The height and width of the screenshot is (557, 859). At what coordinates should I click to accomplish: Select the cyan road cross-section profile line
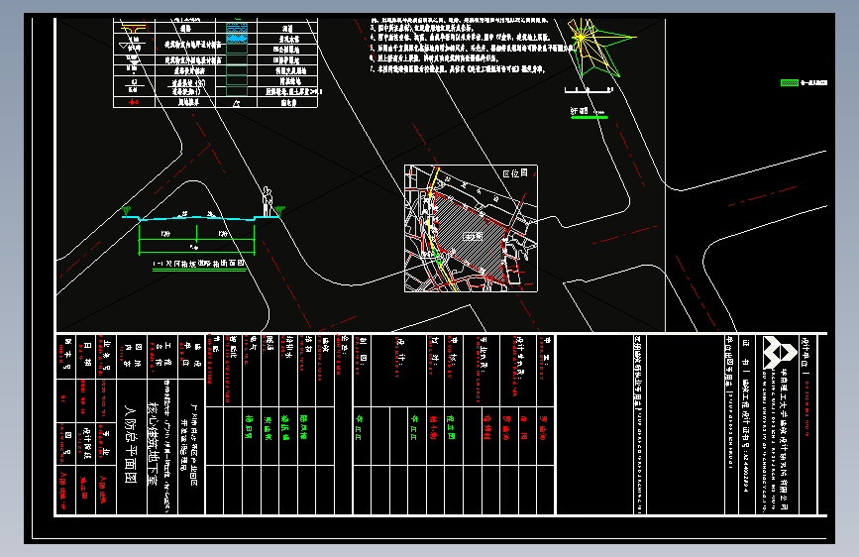(x=200, y=218)
